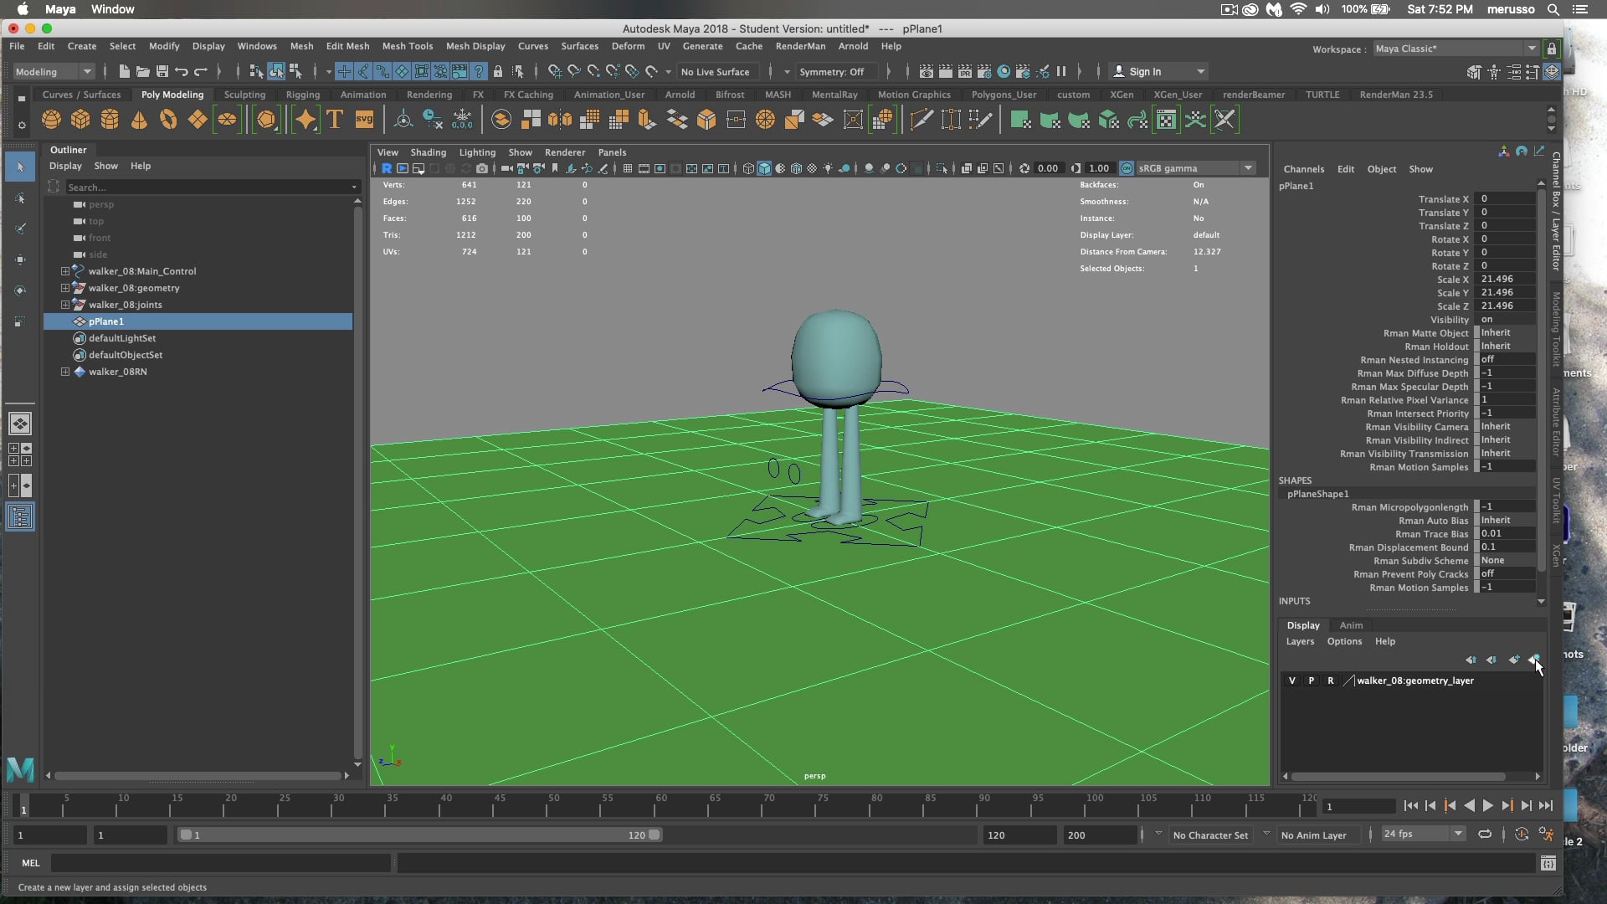Click the play forwards button
This screenshot has height=904, width=1607.
tap(1488, 806)
